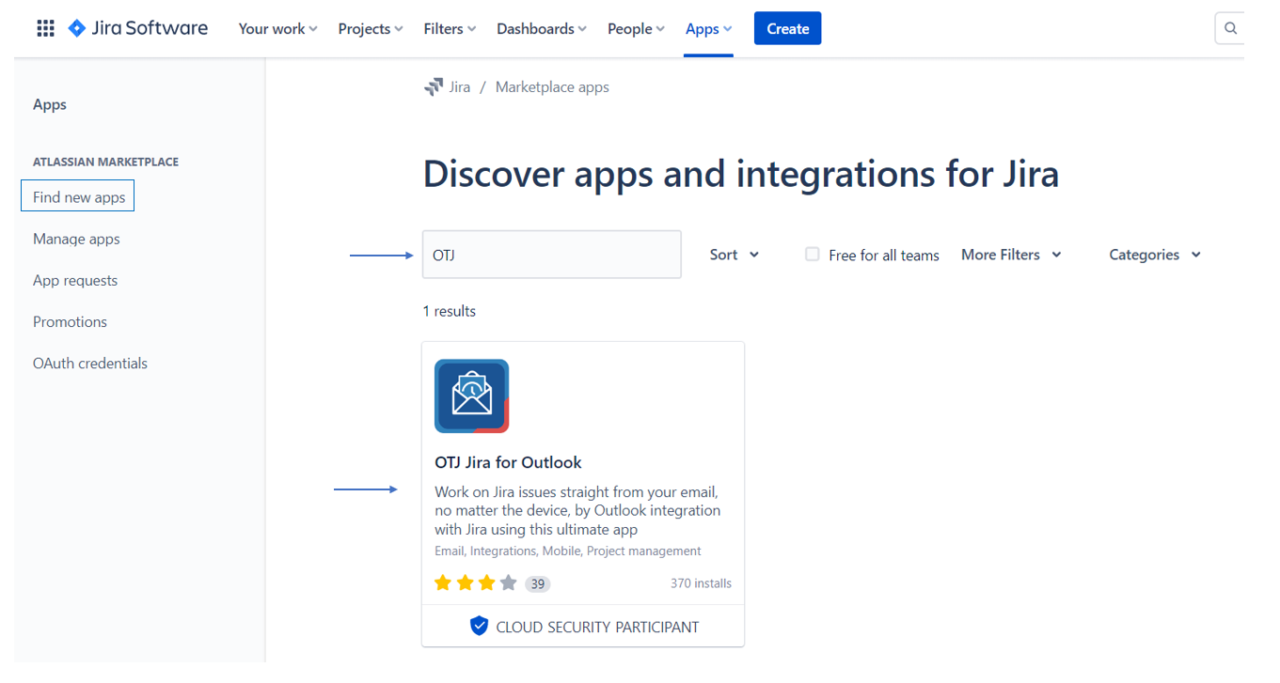Expand More Filters dropdown
The height and width of the screenshot is (683, 1280).
pos(1011,255)
